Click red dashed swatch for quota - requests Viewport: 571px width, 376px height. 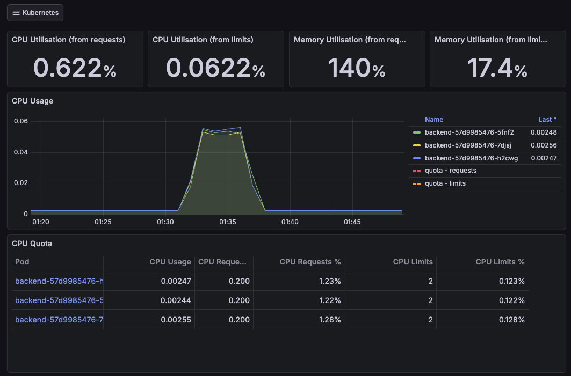[416, 171]
